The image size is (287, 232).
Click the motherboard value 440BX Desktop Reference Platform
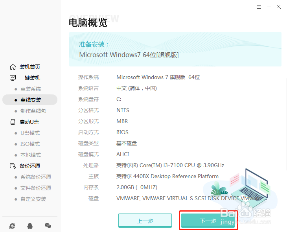coord(167,176)
